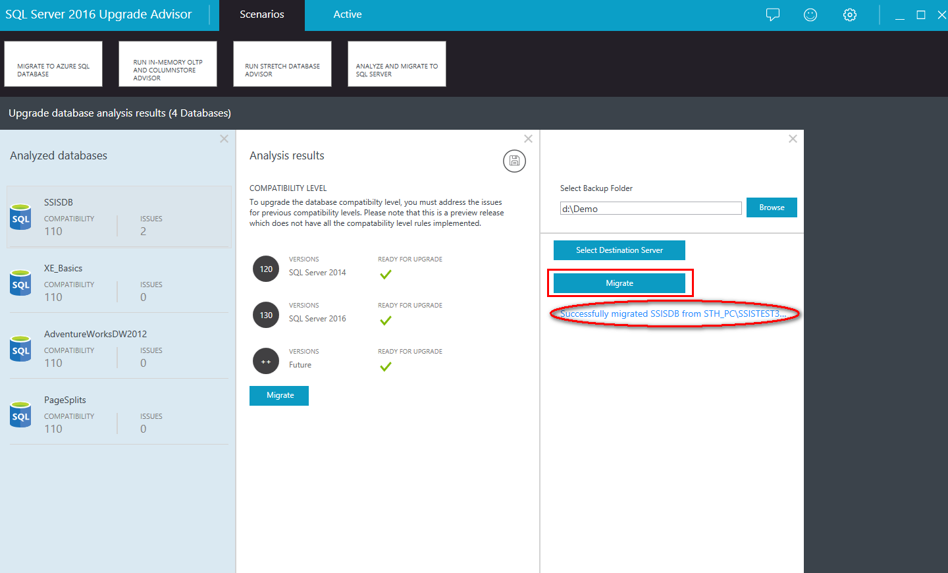The height and width of the screenshot is (573, 948).
Task: Select SSISDB database name text
Action: point(59,202)
